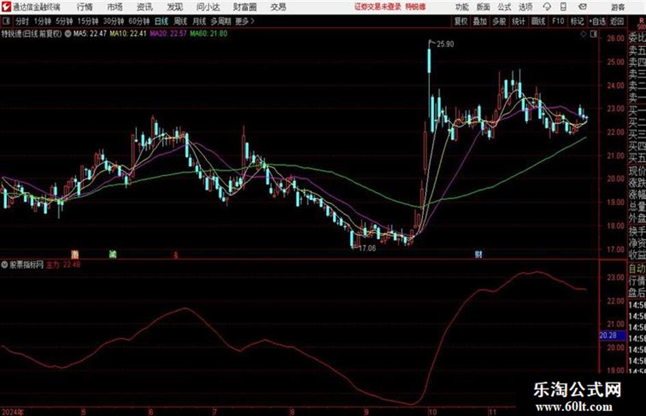Open the MA indicator dropdown arrow beside 特锐德
This screenshot has width=646, height=416.
click(68, 33)
